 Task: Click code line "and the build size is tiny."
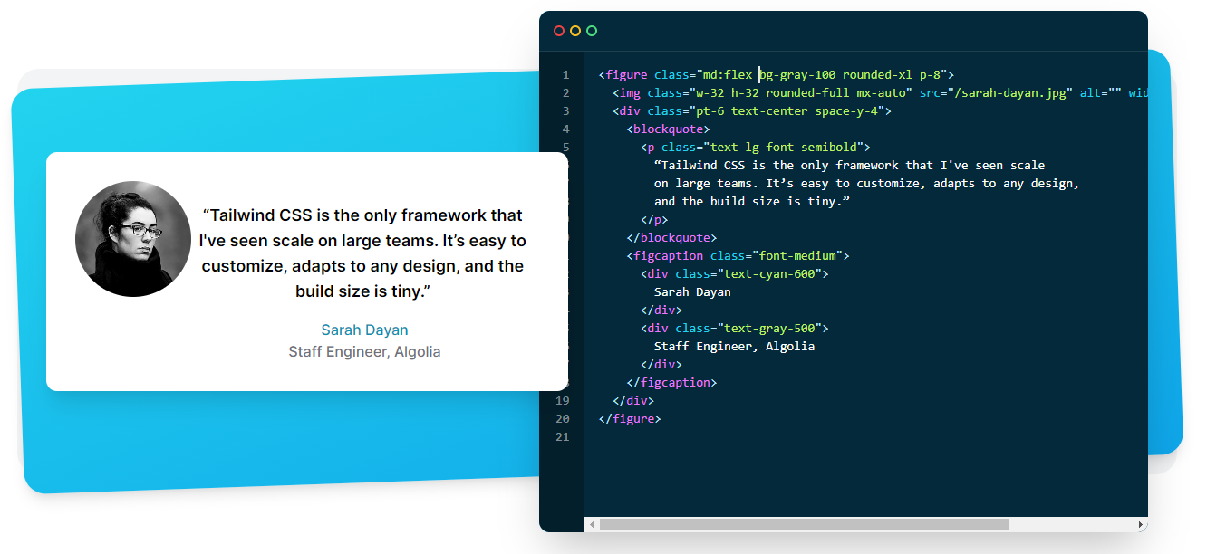[752, 202]
